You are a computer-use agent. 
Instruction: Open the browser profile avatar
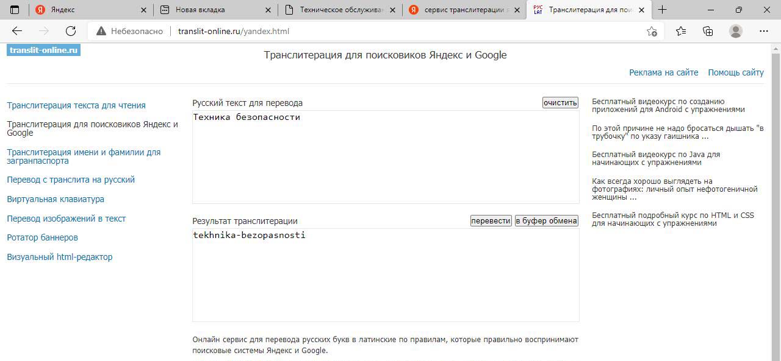point(736,31)
